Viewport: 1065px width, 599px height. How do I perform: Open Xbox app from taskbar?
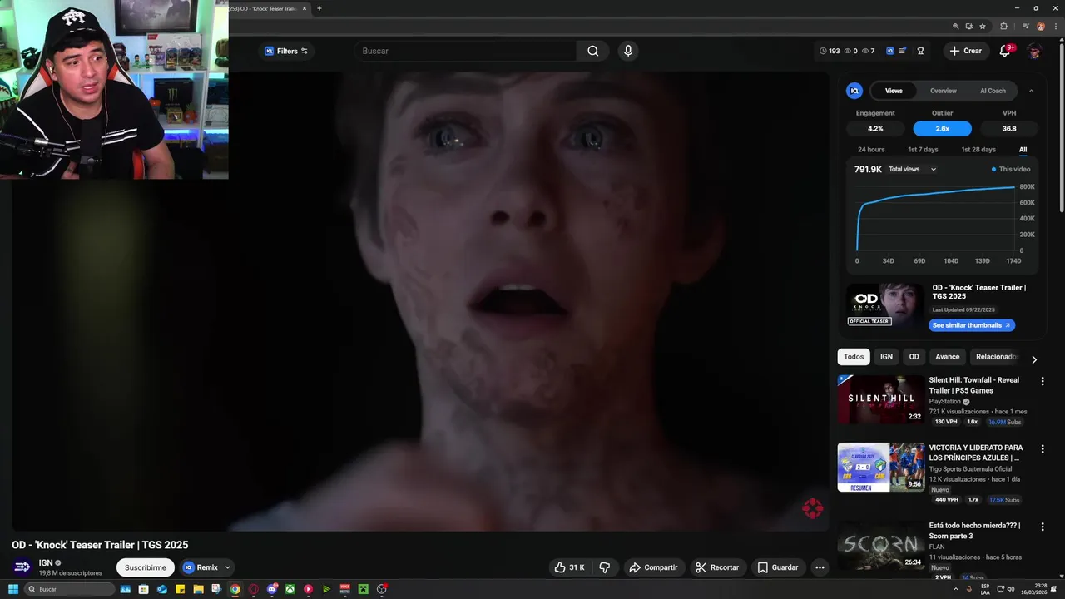pyautogui.click(x=290, y=589)
